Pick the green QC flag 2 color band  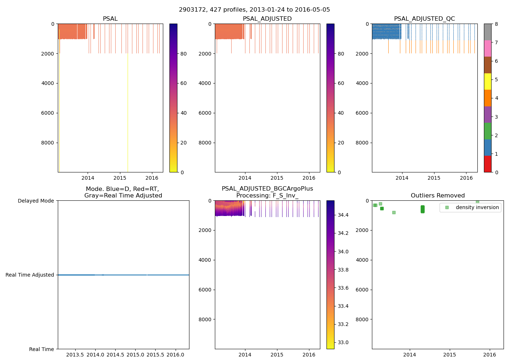(488, 131)
